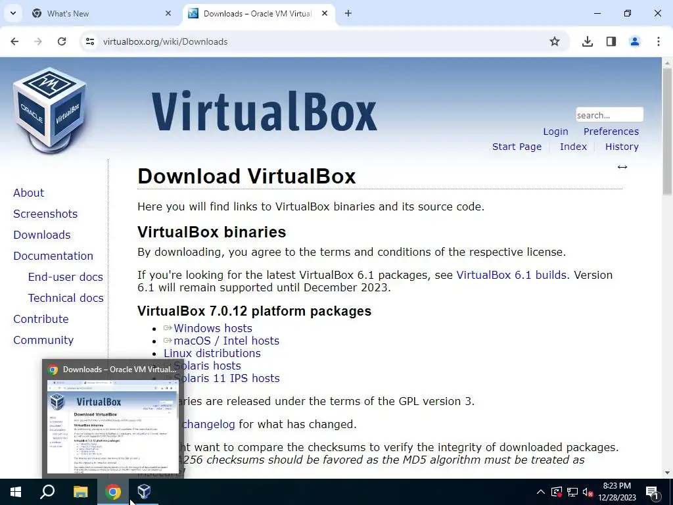Toggle the Chrome side panel icon

(611, 41)
